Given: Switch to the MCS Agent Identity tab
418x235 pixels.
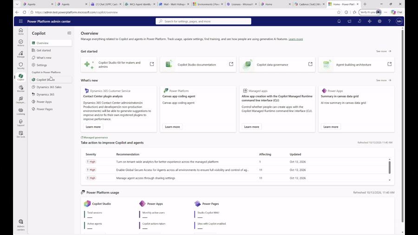Looking at the screenshot, I should [x=140, y=4].
